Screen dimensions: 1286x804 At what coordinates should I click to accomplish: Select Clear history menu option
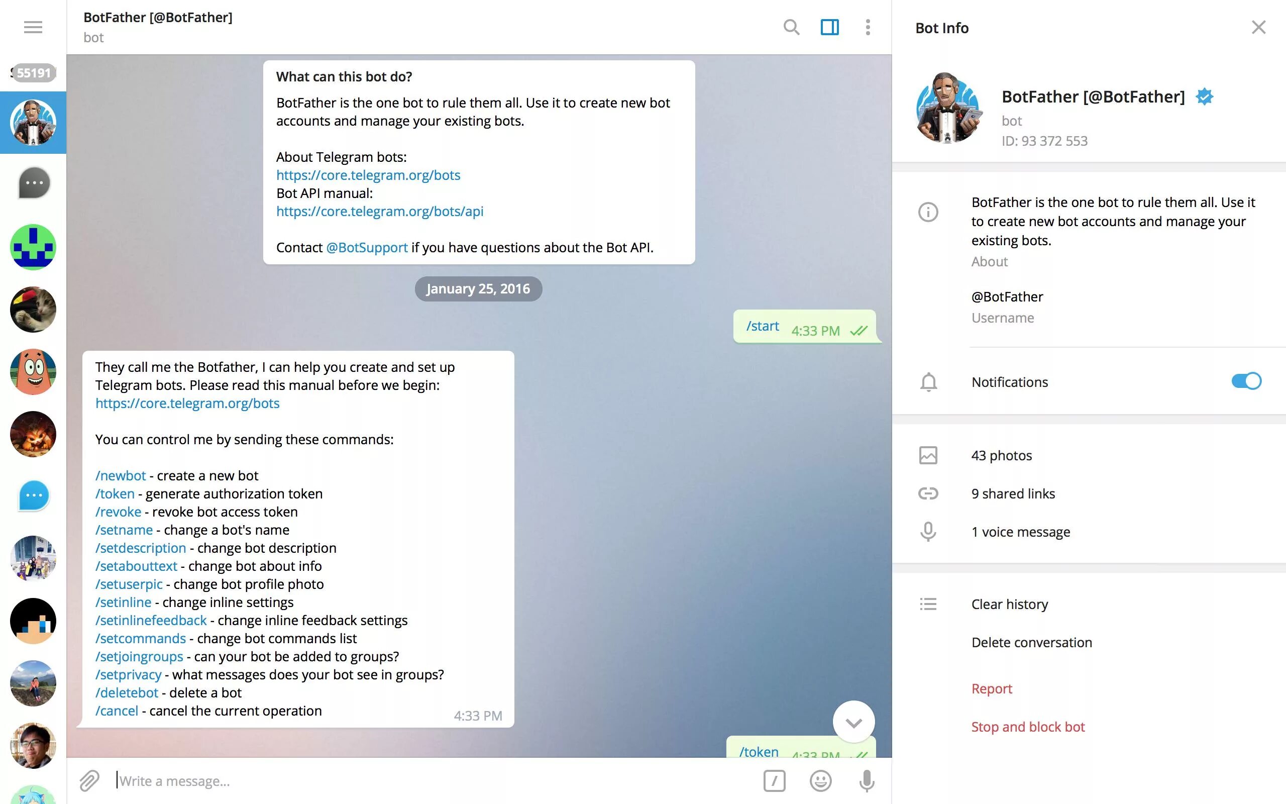click(1009, 603)
